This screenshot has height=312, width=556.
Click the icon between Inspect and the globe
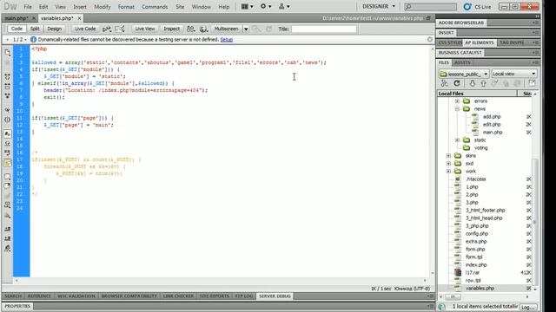[191, 29]
